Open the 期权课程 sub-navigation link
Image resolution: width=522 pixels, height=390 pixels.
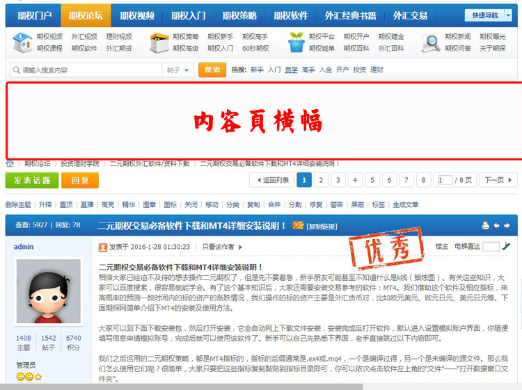click(49, 49)
